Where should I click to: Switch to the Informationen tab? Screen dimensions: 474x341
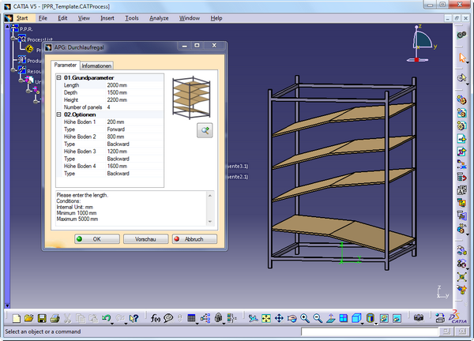97,66
